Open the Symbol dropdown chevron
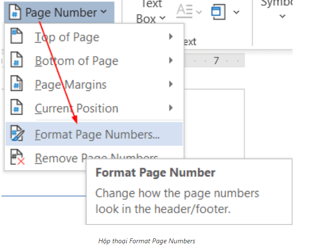 pyautogui.click(x=282, y=17)
